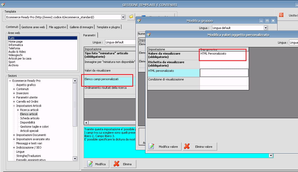Switch to the Contenuti tab
The width and height of the screenshot is (298, 172).
point(12,27)
